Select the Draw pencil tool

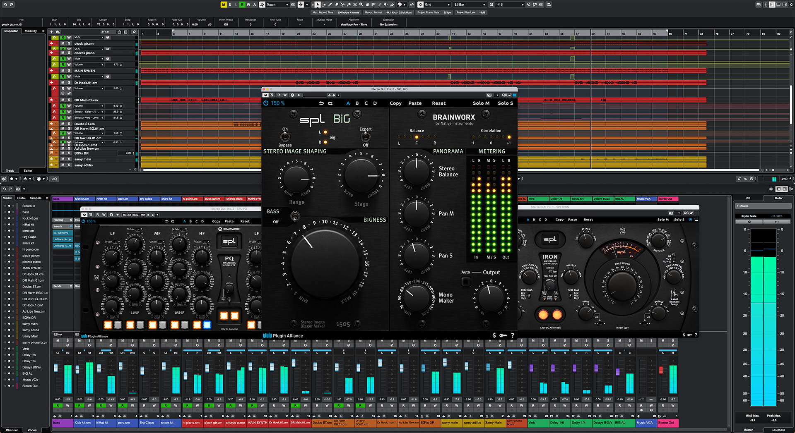click(x=330, y=5)
